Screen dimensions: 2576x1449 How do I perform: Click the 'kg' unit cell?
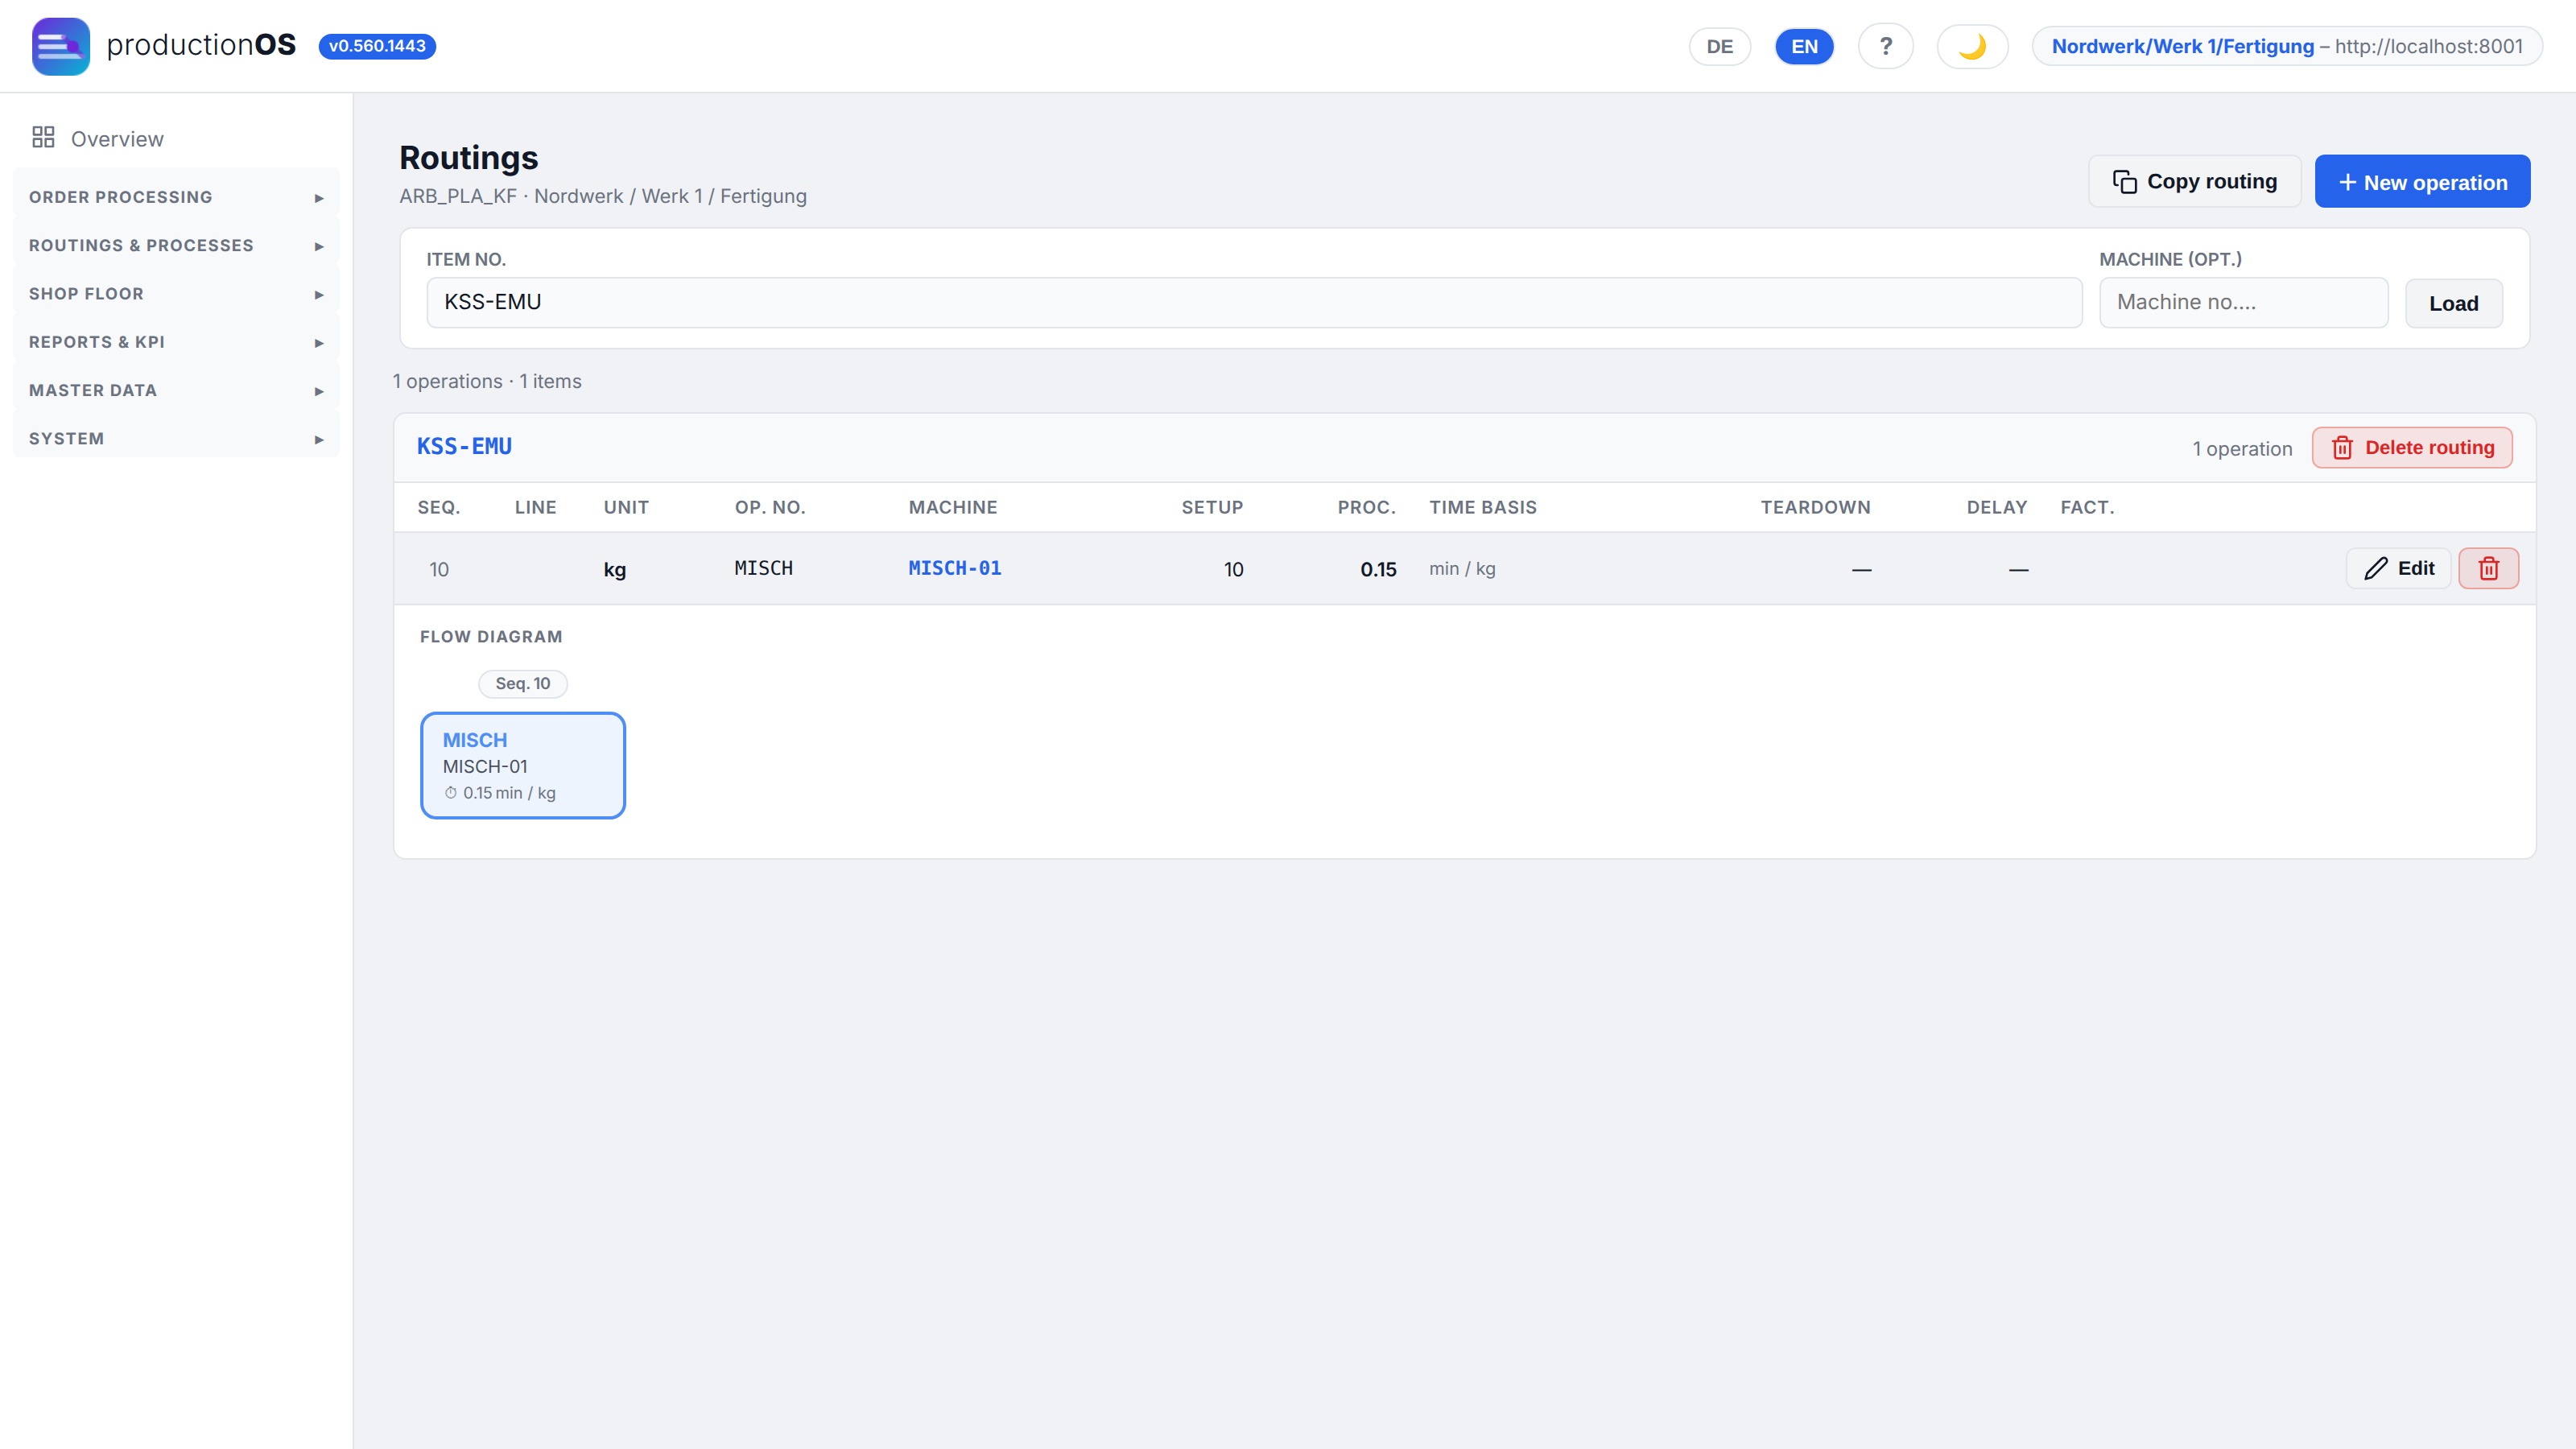coord(614,569)
